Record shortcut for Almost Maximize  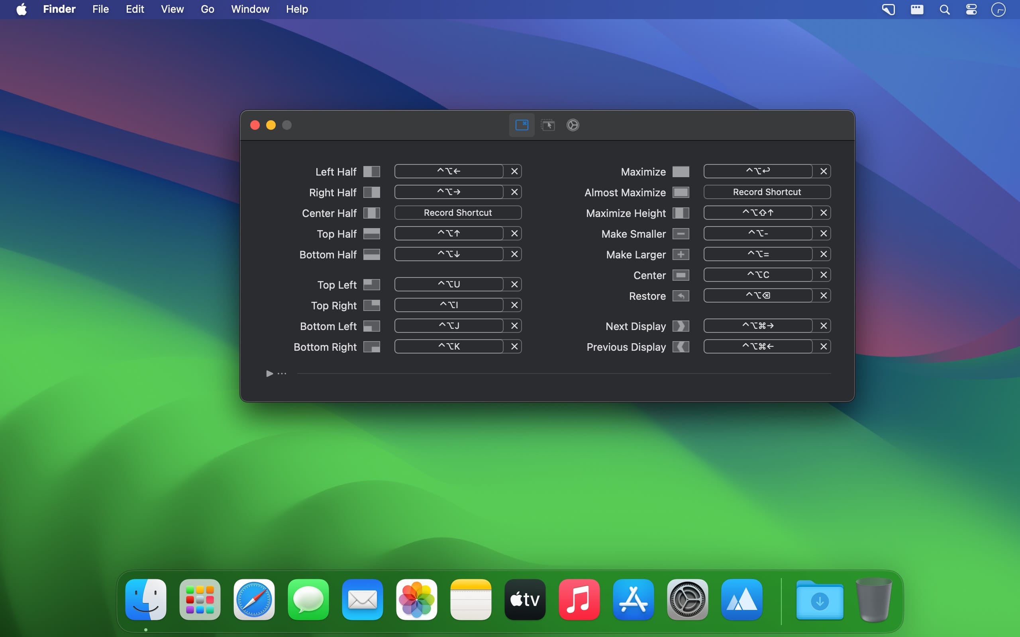click(x=767, y=192)
